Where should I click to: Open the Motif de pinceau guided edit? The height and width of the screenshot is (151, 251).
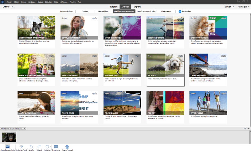tap(36, 107)
